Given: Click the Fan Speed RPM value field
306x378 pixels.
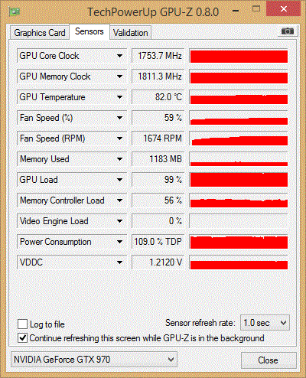Looking at the screenshot, I should coord(158,138).
